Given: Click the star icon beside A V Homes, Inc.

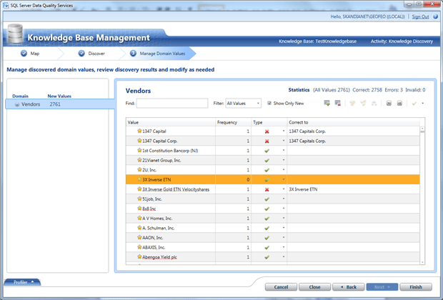Looking at the screenshot, I should point(139,218).
